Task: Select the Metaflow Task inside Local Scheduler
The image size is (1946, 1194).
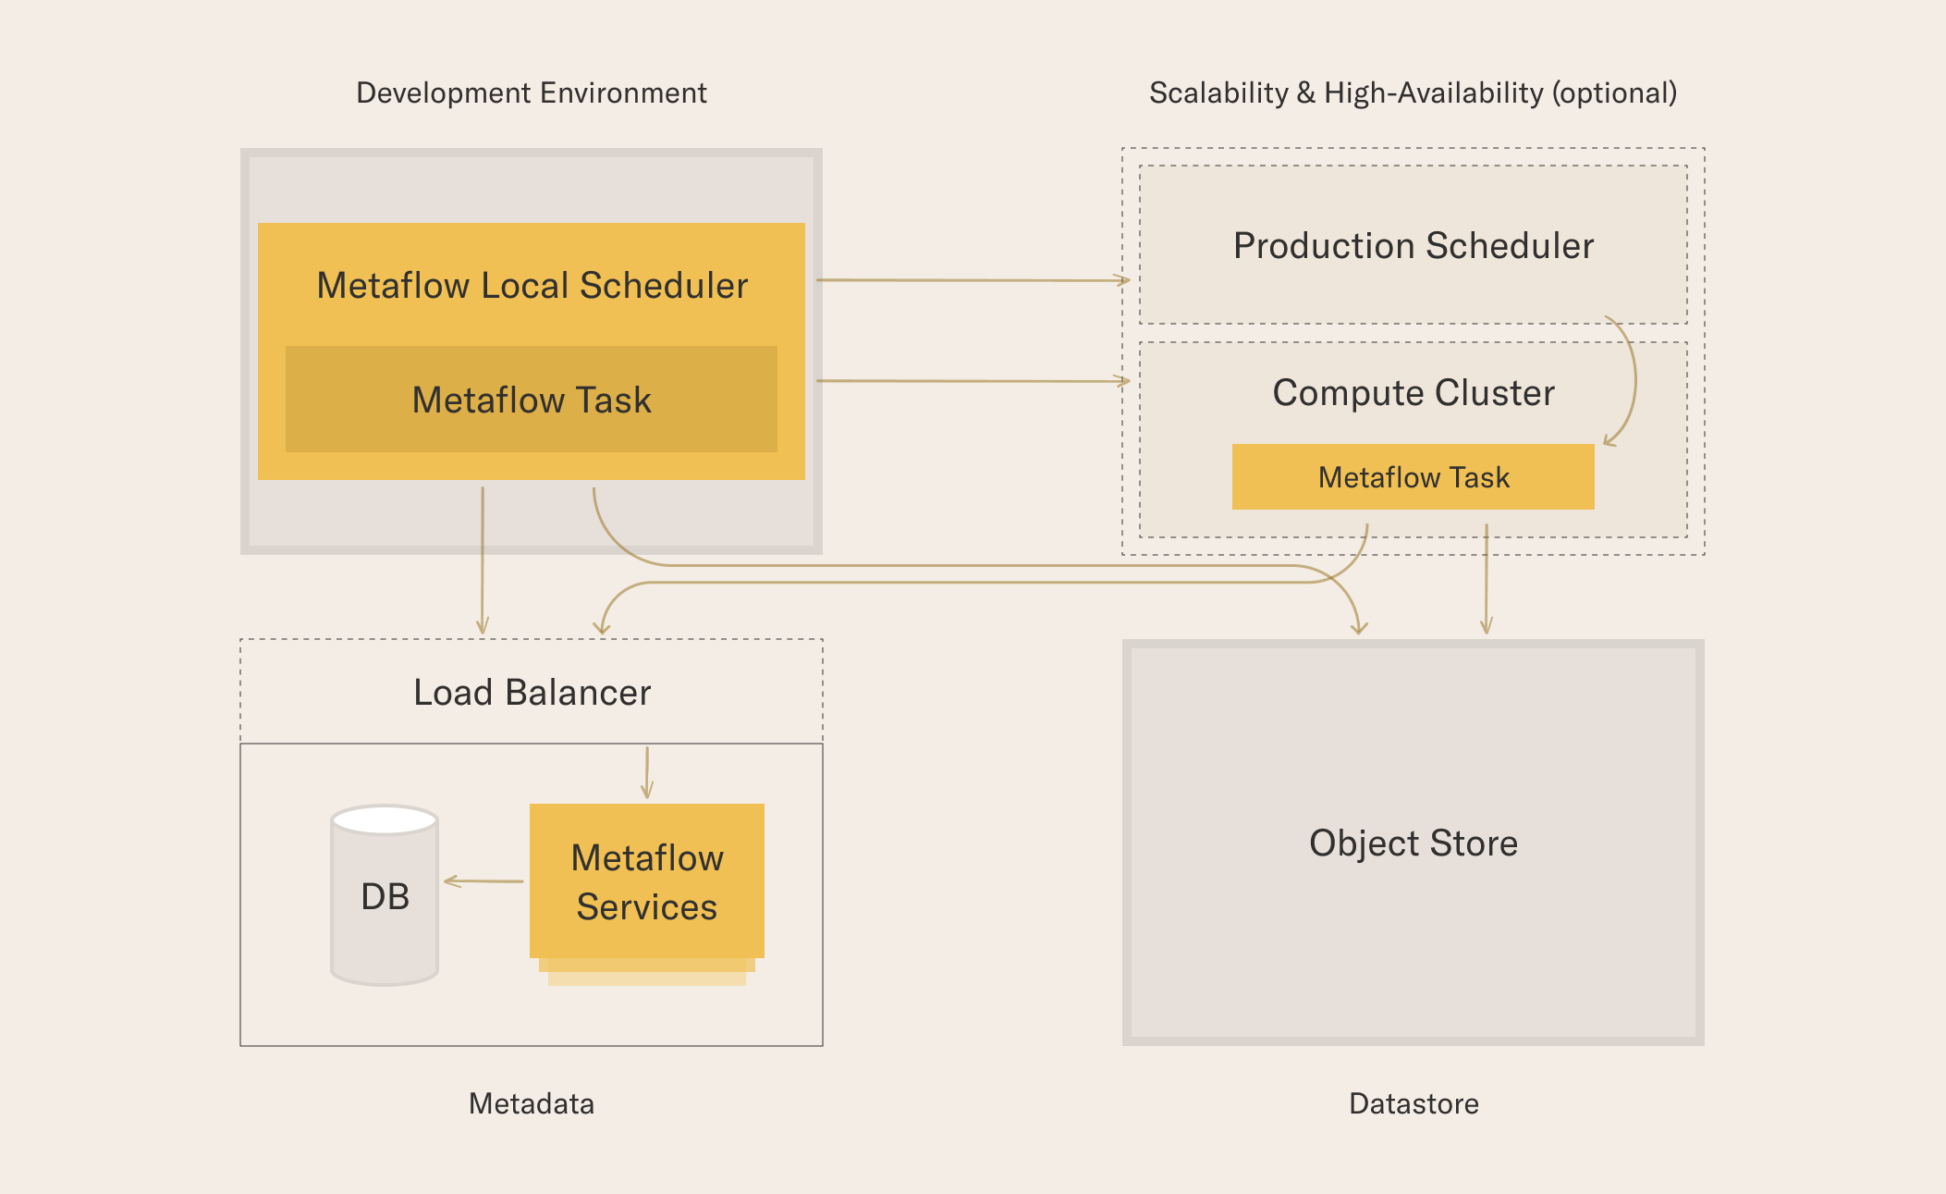Action: pos(532,400)
